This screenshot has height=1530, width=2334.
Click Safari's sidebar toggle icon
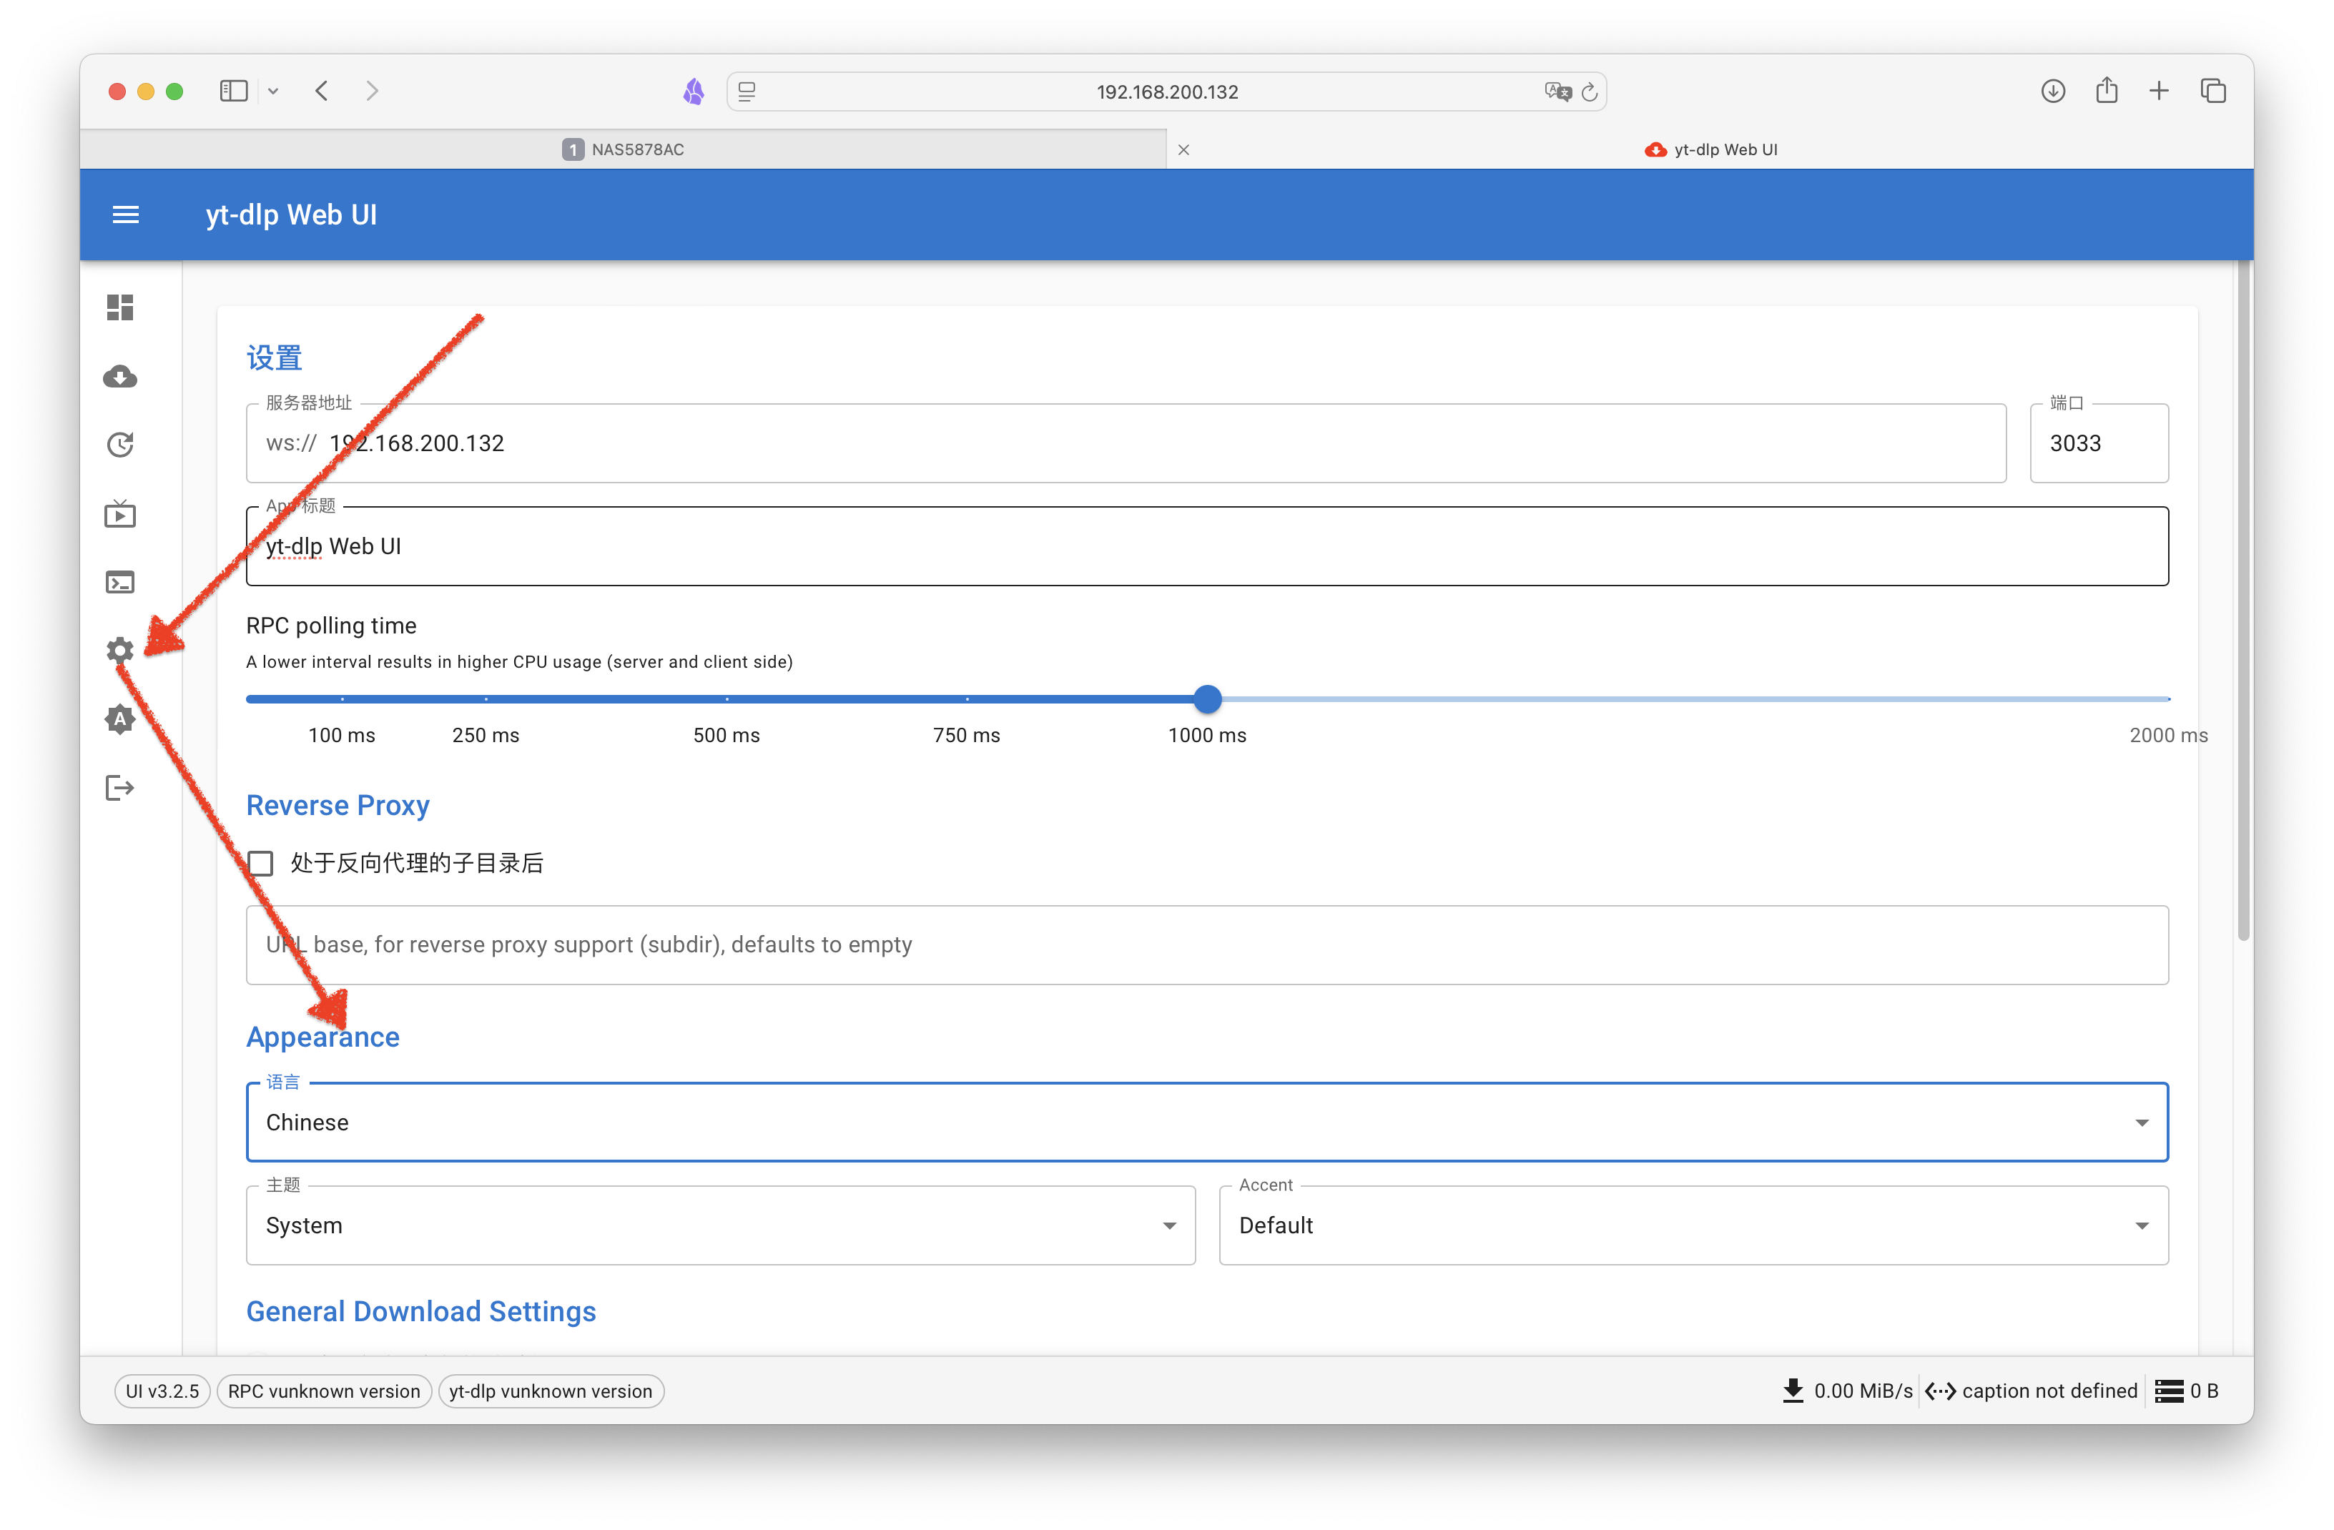pos(233,92)
